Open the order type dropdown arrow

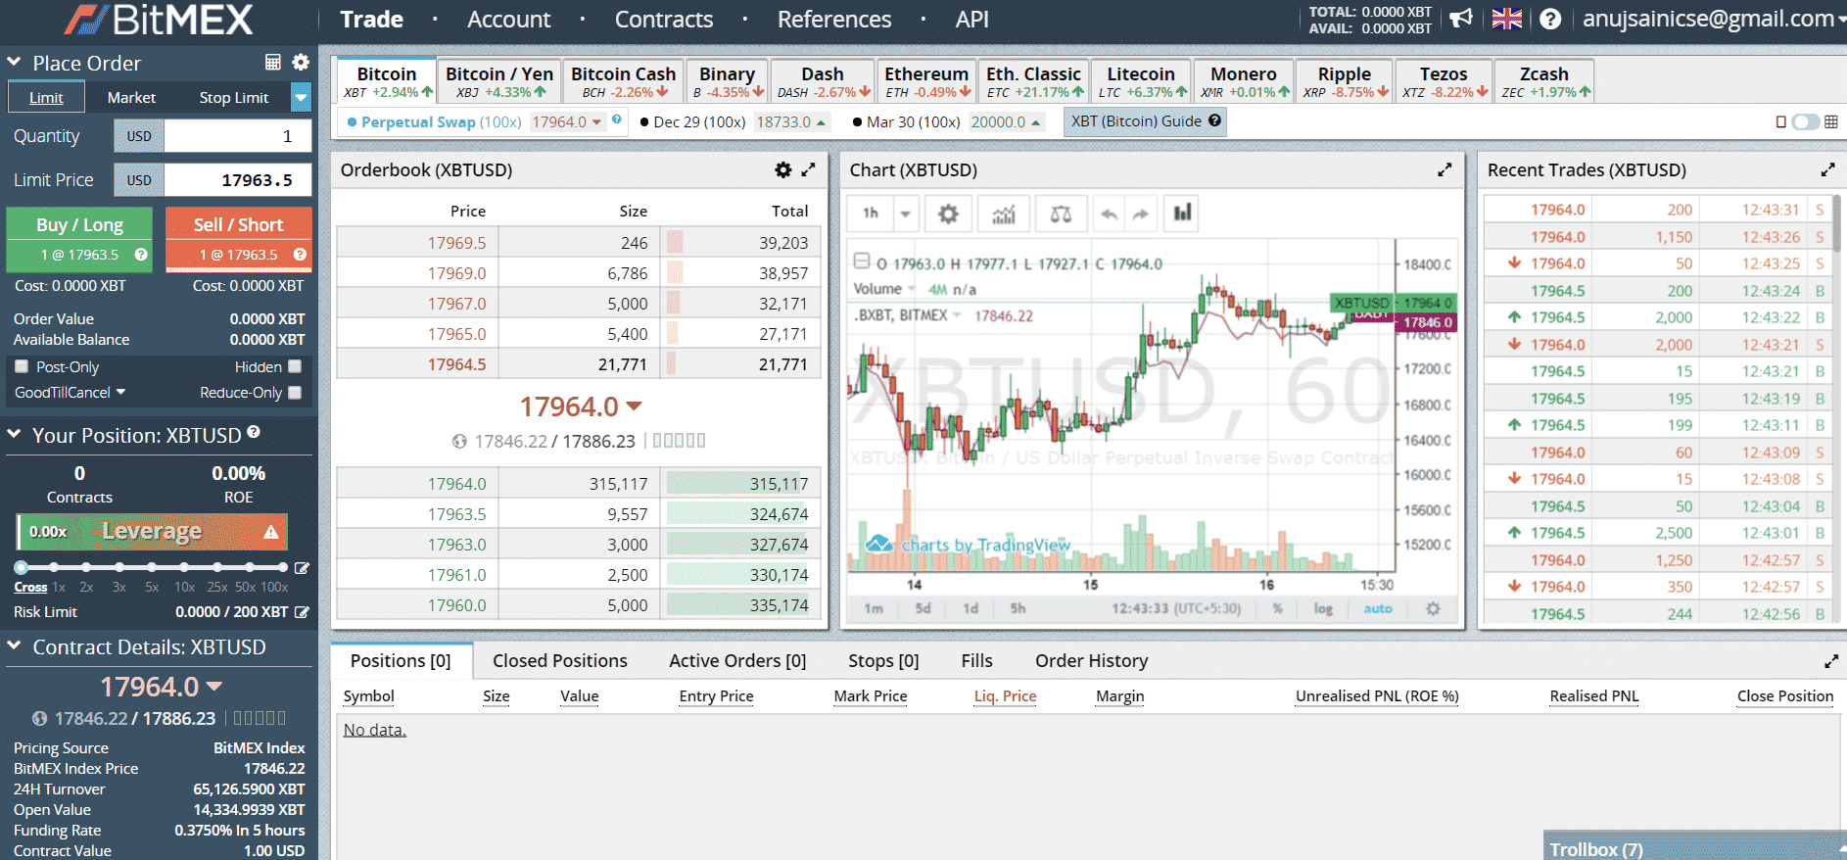(x=302, y=97)
